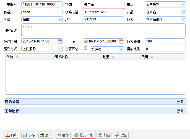Click the 提交审核 submit review button
The image size is (190, 139).
(x=84, y=135)
